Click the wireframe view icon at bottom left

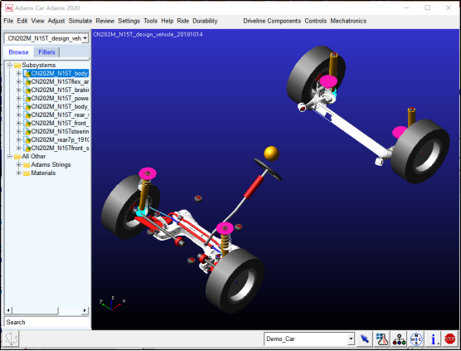(x=11, y=339)
